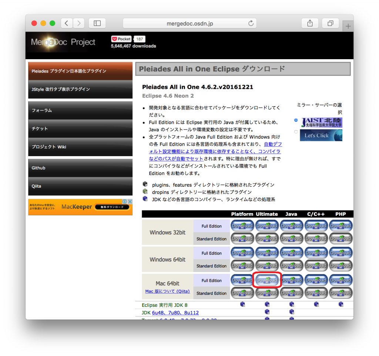379x356 pixels.
Task: Click the ad info icon on MacKeeper banner
Action: (125, 201)
